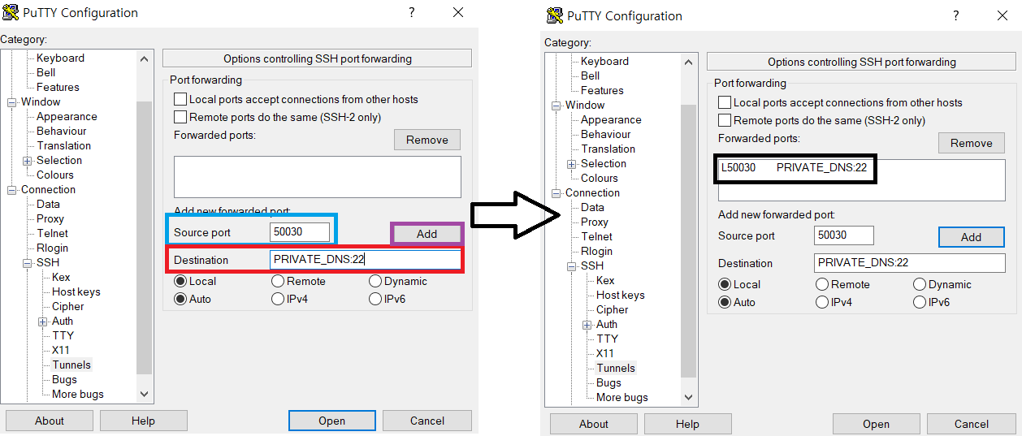Choose the IPv6 option in left window
This screenshot has width=1022, height=436.
[x=375, y=299]
